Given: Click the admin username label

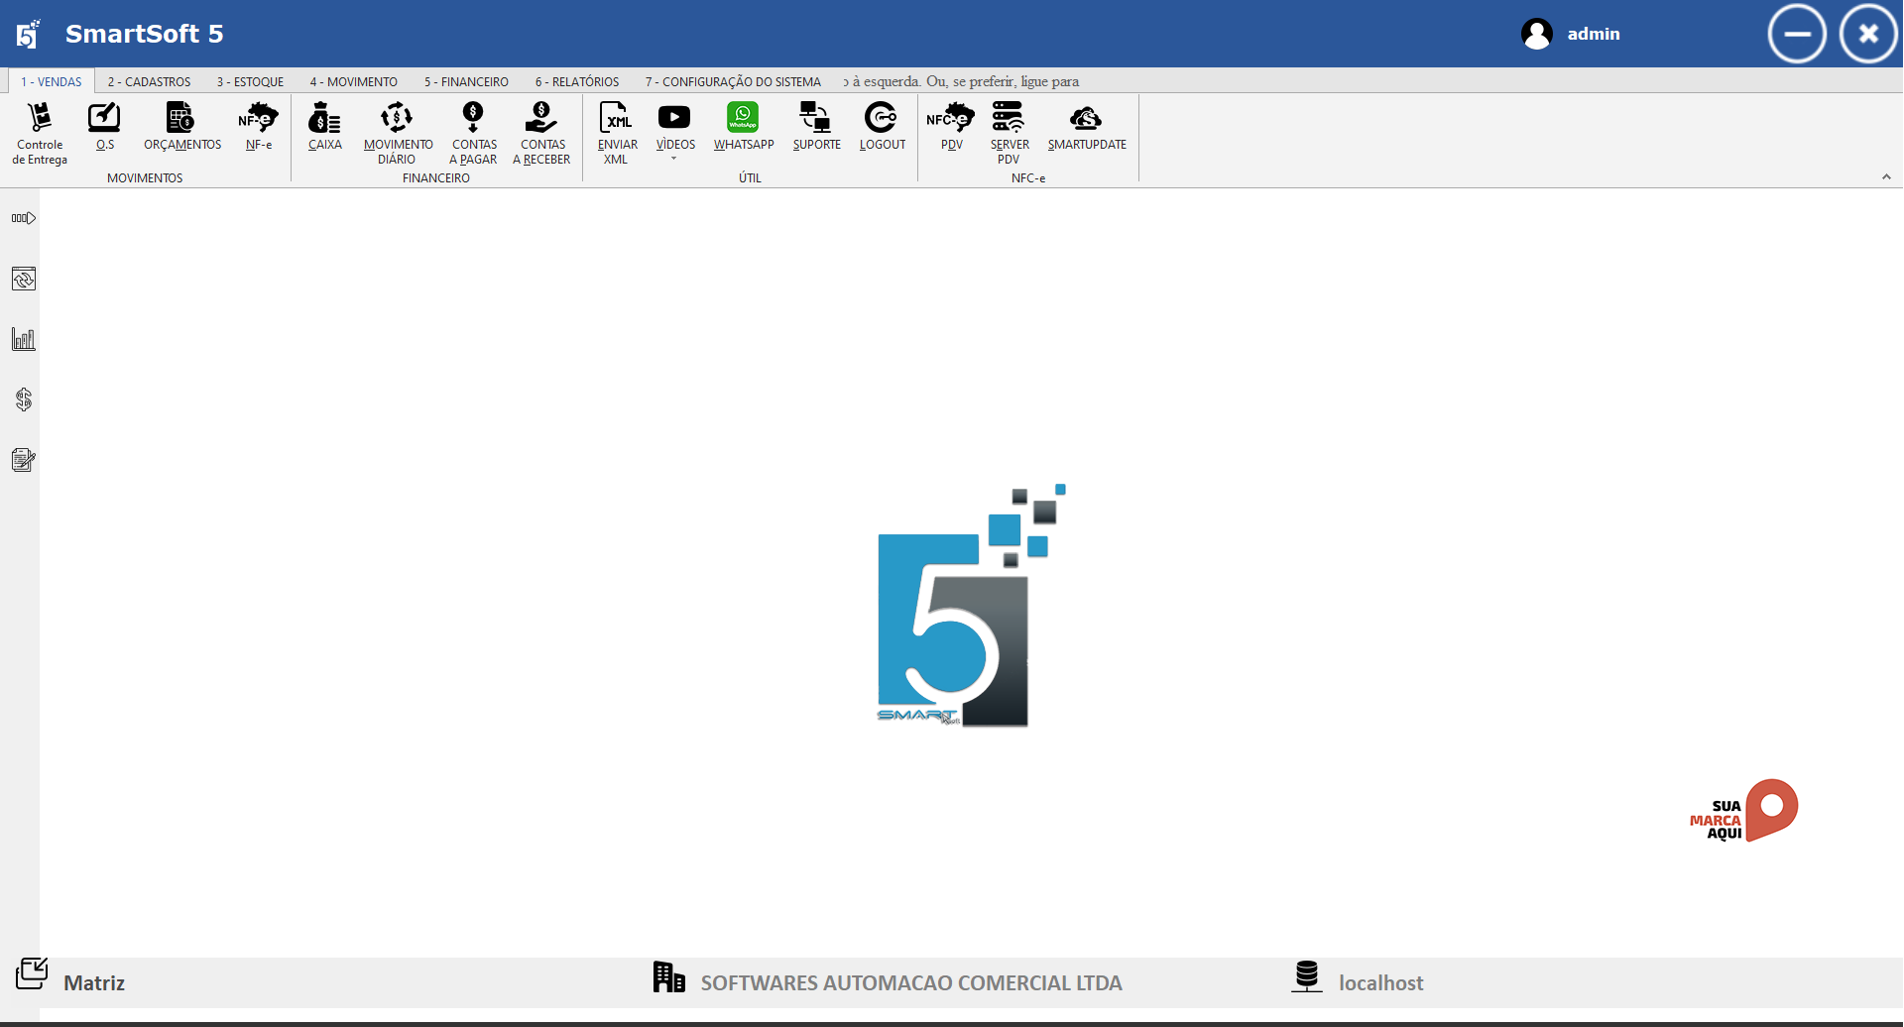Looking at the screenshot, I should coord(1594,34).
